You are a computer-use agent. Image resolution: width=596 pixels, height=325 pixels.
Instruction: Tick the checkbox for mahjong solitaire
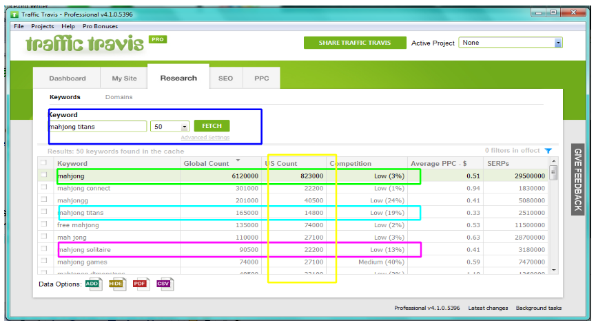coord(43,249)
